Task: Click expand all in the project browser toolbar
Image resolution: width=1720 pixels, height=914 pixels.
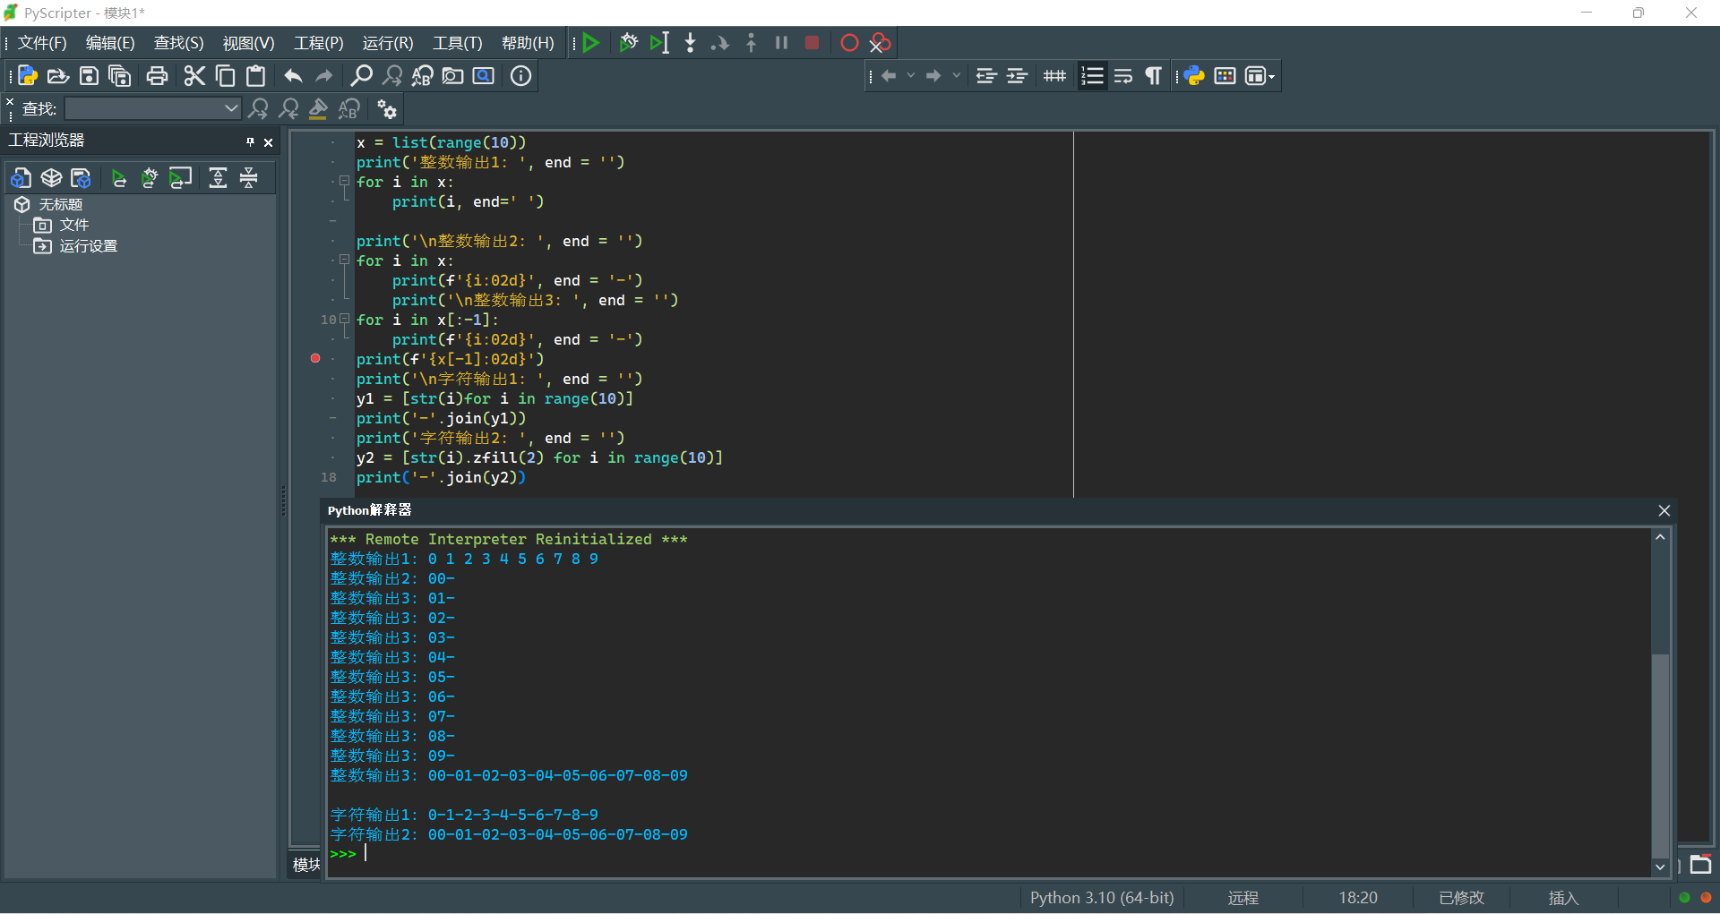Action: (218, 178)
